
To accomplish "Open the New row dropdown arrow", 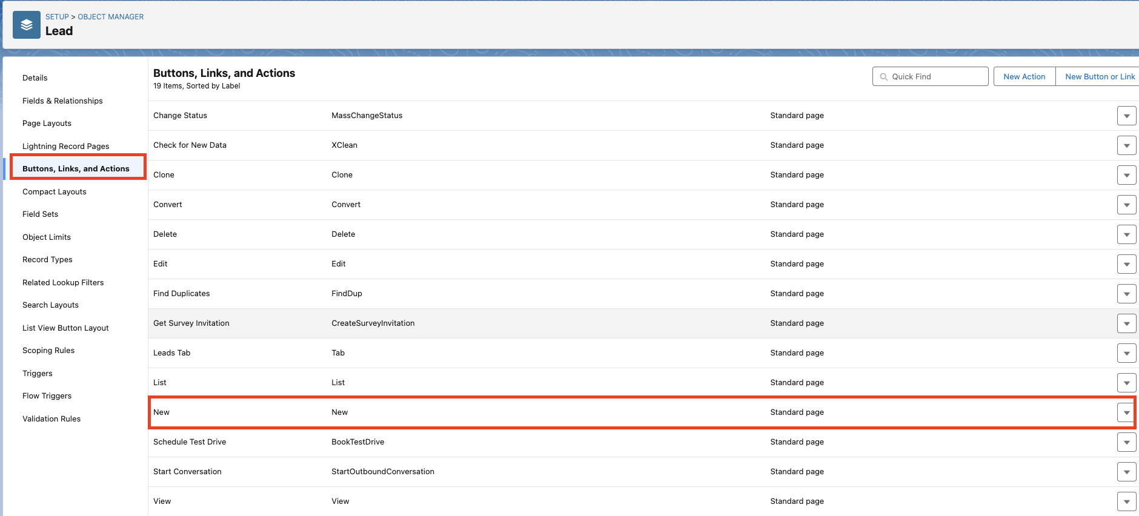I will pos(1126,412).
